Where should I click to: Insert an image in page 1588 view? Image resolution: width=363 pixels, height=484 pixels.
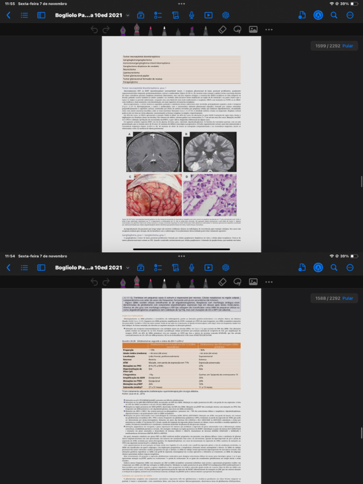click(x=253, y=282)
